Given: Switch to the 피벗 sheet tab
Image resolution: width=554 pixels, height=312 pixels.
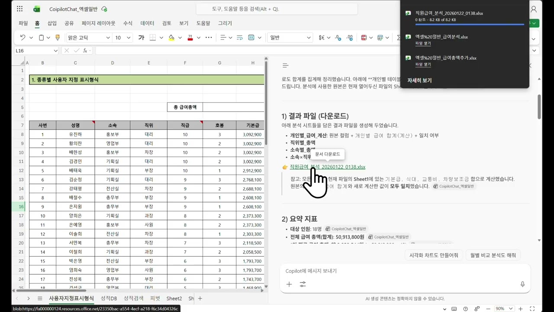Looking at the screenshot, I should pyautogui.click(x=155, y=298).
